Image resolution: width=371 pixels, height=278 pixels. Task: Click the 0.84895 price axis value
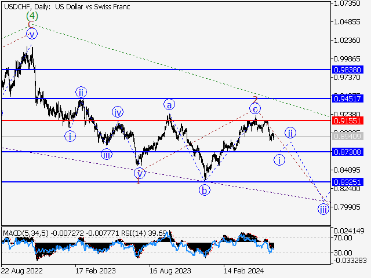347,170
